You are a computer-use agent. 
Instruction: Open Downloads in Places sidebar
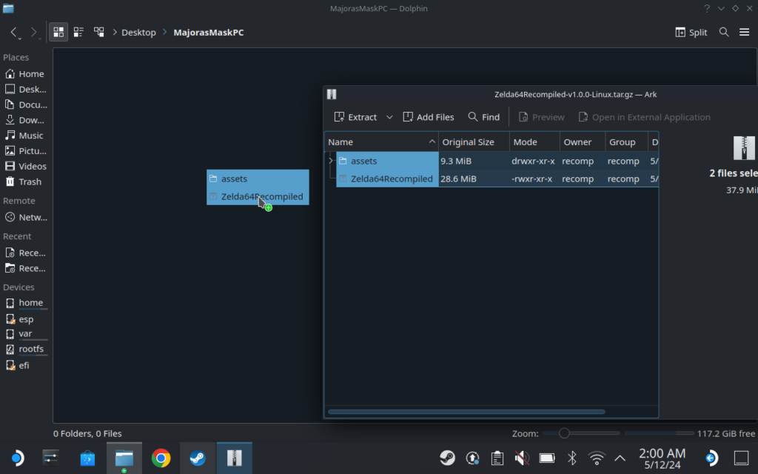point(25,121)
